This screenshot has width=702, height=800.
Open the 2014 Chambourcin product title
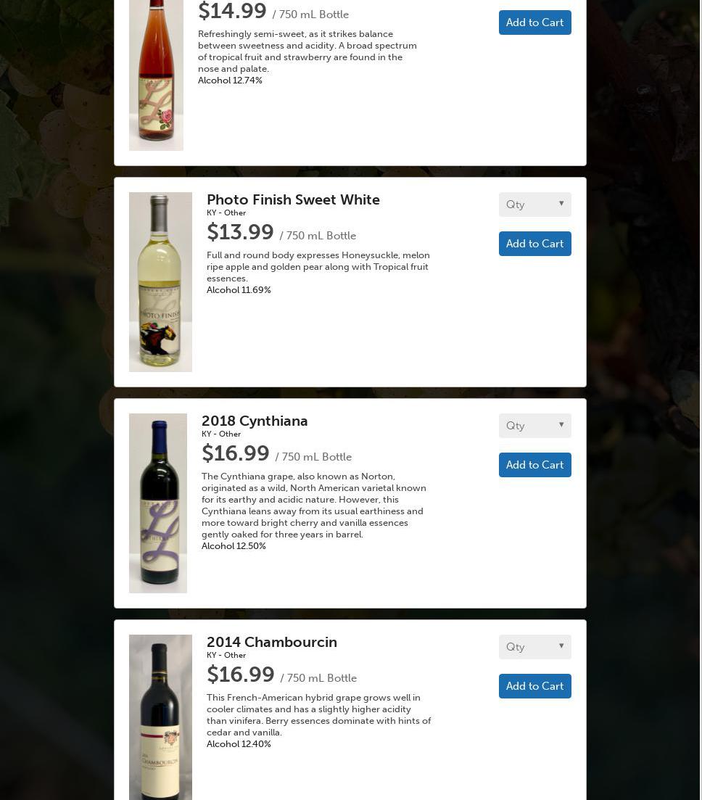tap(272, 642)
